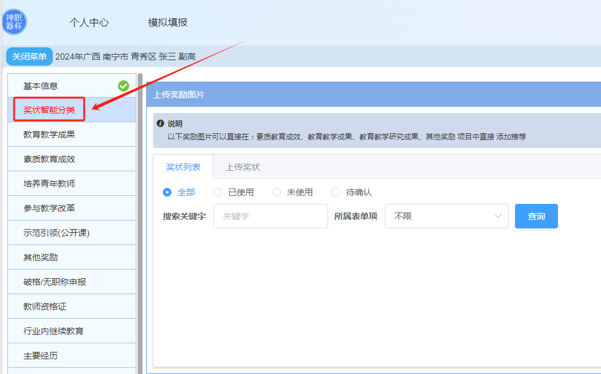Select the 全部 radio button
The width and height of the screenshot is (601, 374).
tap(167, 192)
